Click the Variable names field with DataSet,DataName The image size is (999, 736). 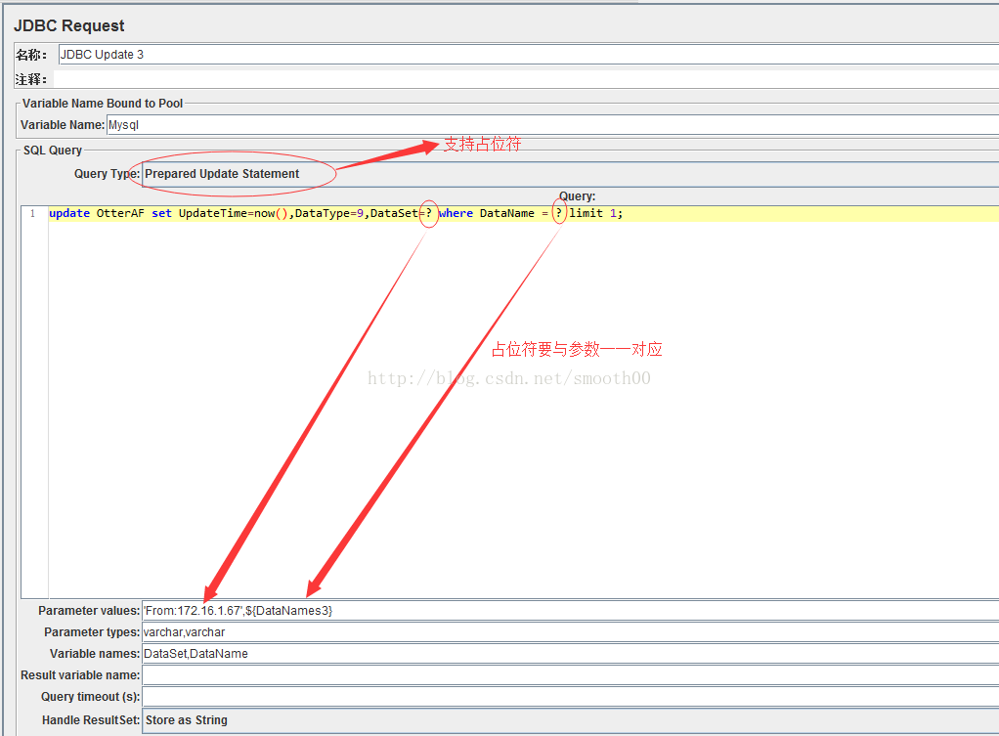coord(570,654)
